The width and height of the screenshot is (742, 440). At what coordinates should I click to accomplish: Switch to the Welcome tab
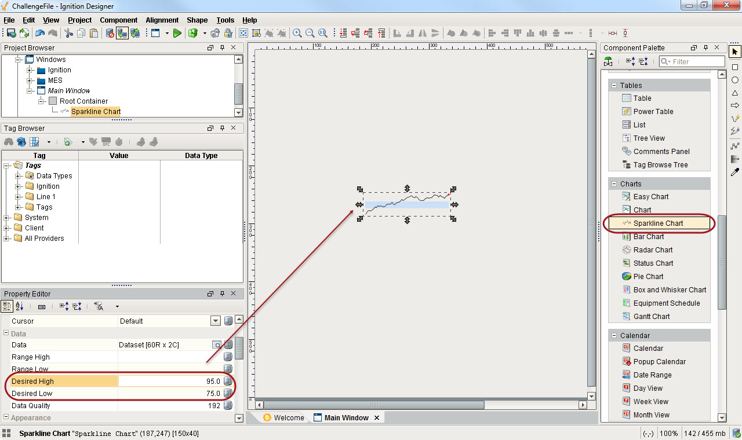point(283,417)
